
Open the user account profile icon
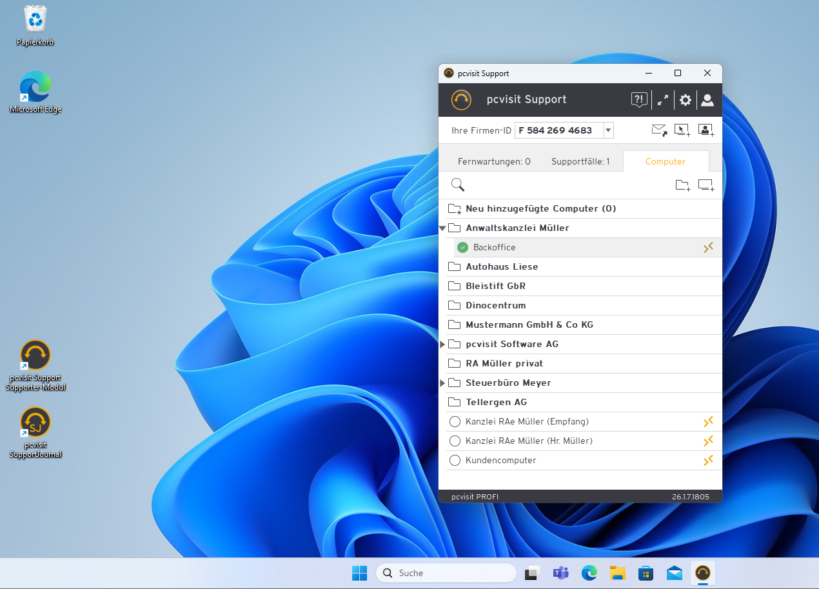pyautogui.click(x=707, y=100)
